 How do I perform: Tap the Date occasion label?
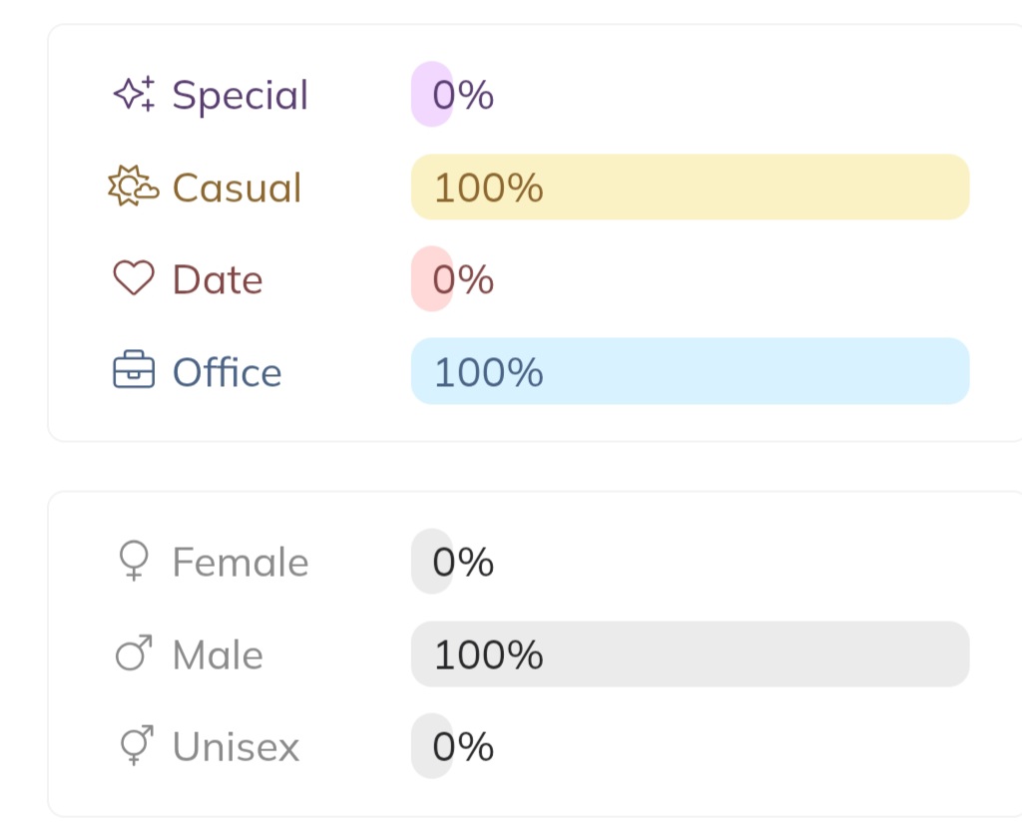pyautogui.click(x=218, y=280)
